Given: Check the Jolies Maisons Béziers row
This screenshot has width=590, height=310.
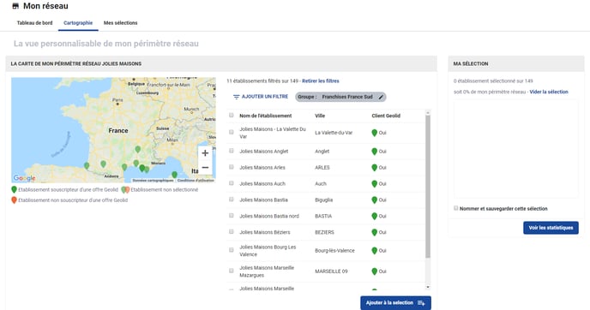Looking at the screenshot, I should pyautogui.click(x=231, y=231).
